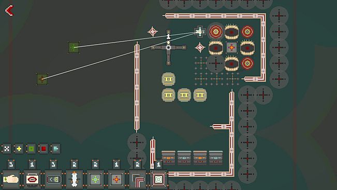
Task: Choose the capsule pod item
Action: tap(53, 179)
